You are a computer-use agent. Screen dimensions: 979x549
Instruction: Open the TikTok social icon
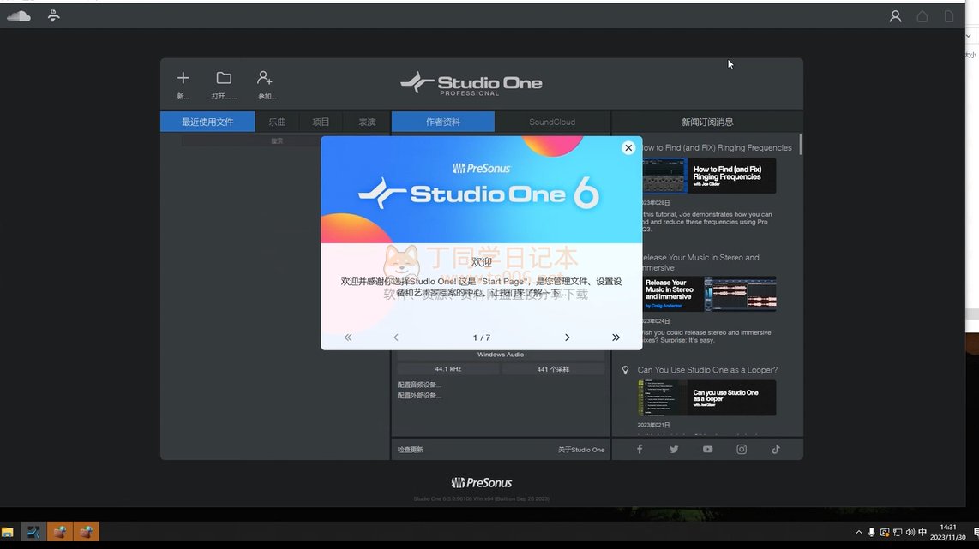pos(776,450)
